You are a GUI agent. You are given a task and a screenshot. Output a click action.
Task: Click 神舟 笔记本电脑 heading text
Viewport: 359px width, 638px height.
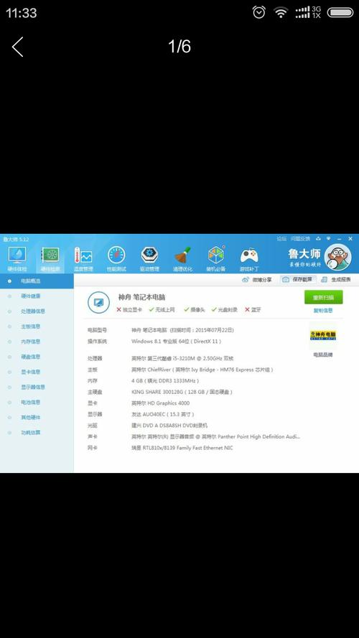point(141,297)
